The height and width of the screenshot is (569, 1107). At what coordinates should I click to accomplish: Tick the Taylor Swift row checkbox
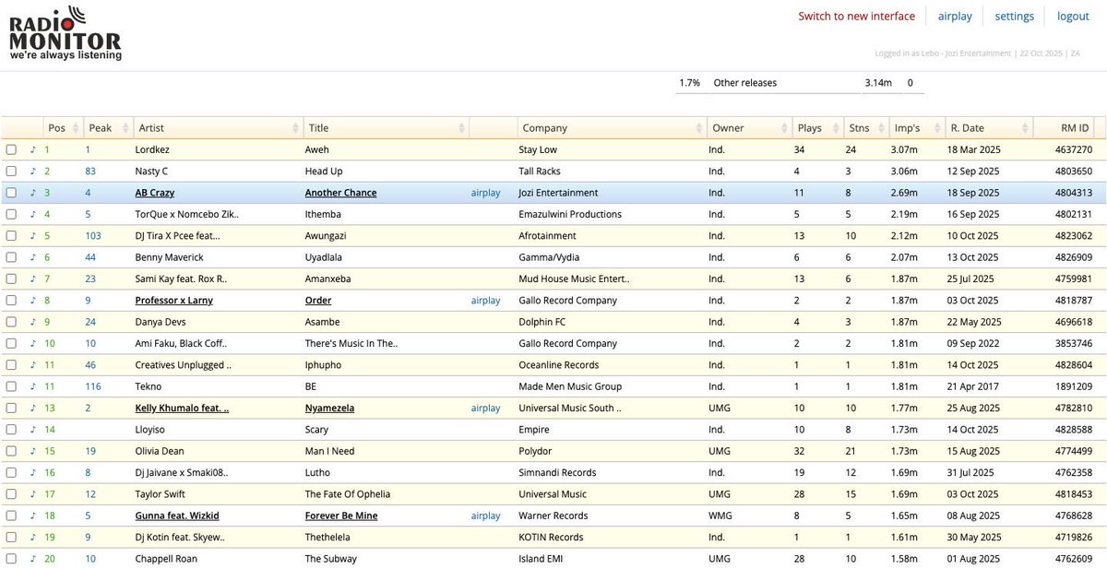(x=11, y=493)
